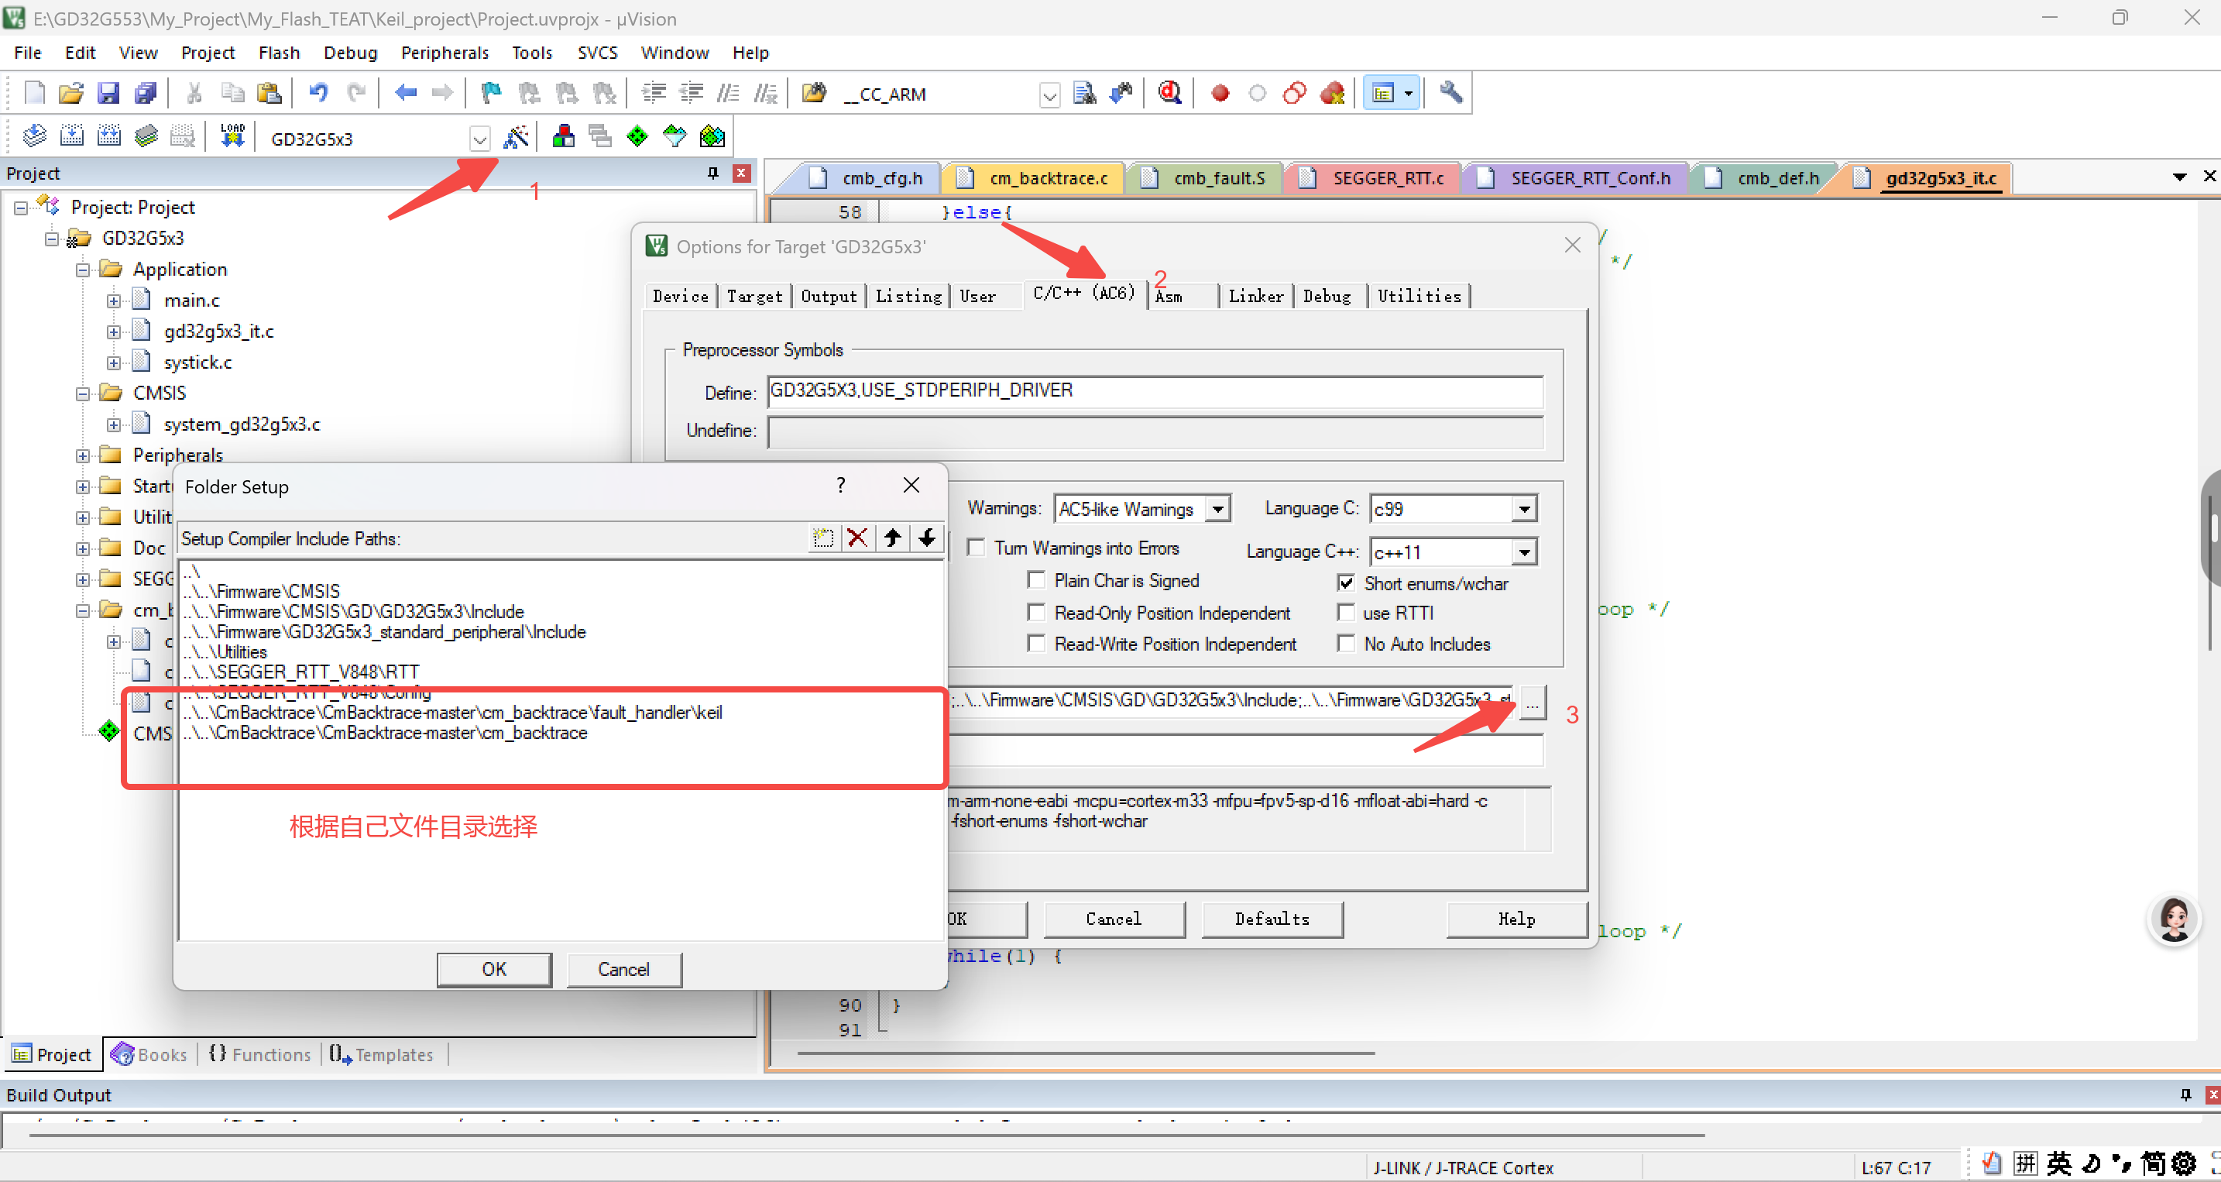Click the Define preprocessor symbols field
This screenshot has height=1182, width=2221.
pos(1154,390)
